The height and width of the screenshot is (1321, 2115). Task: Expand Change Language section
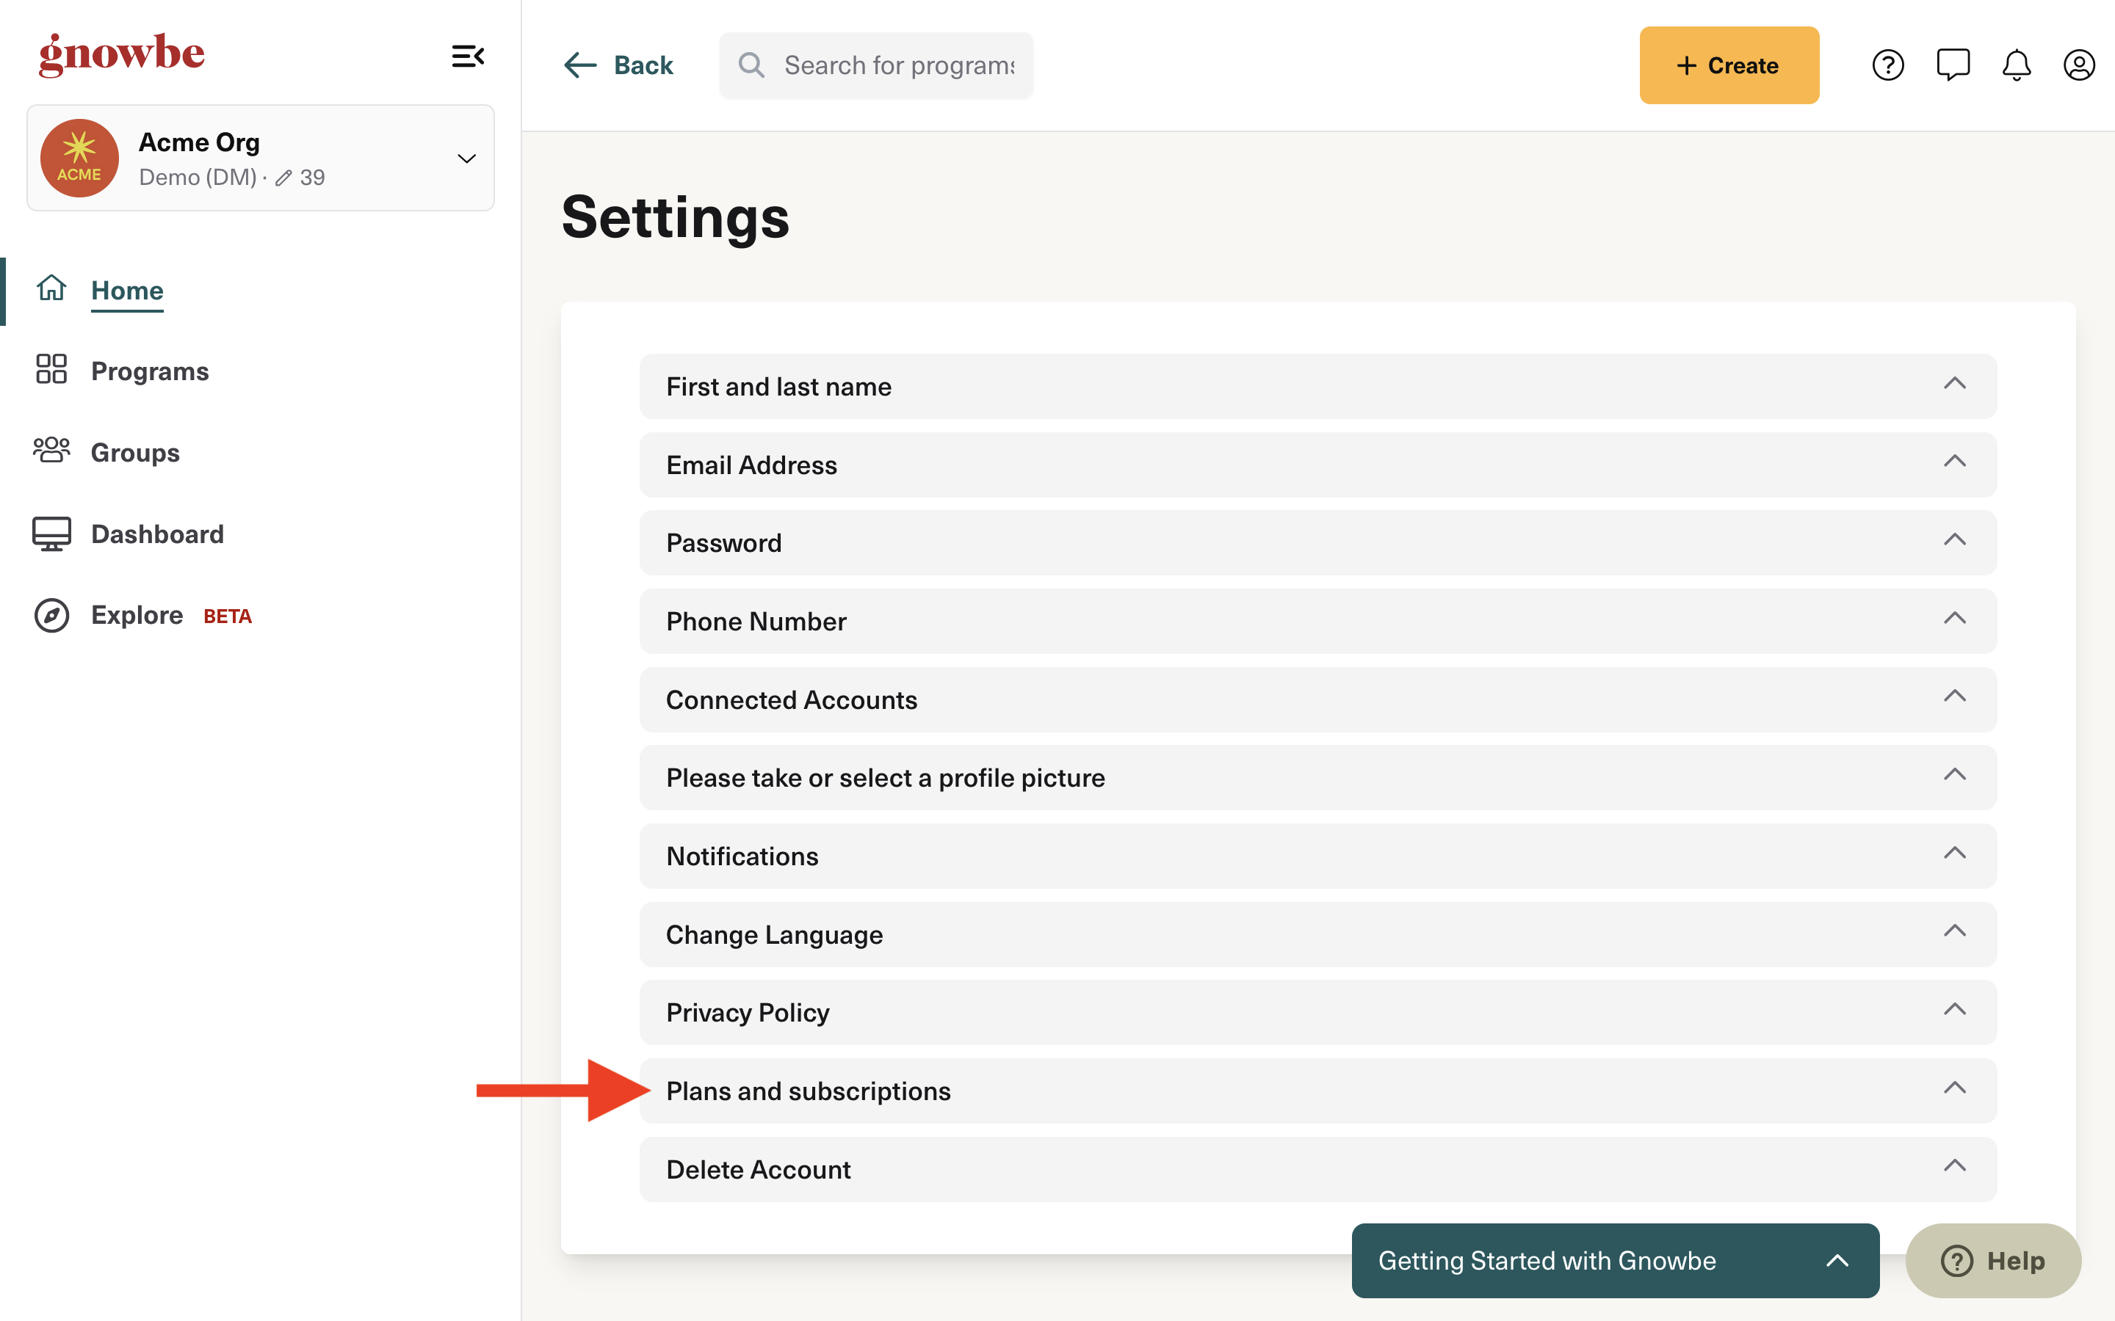(1318, 935)
